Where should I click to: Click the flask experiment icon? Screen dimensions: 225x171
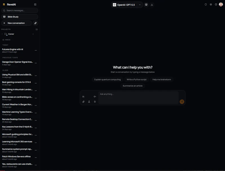(x=89, y=102)
